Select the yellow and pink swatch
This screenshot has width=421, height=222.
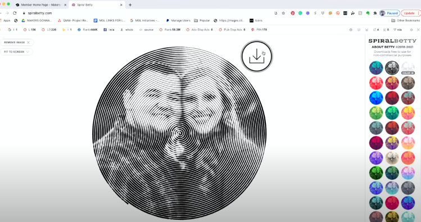click(x=408, y=113)
